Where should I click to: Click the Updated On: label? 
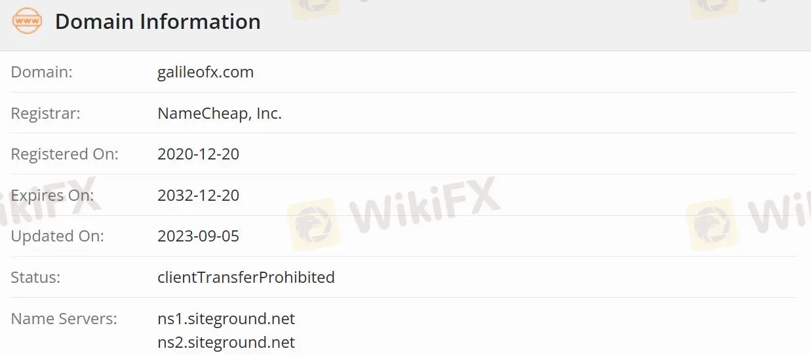click(x=57, y=236)
